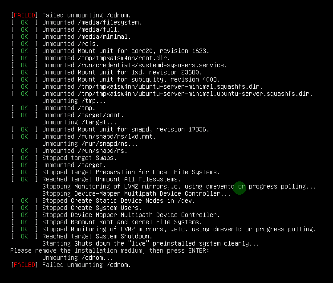Image resolution: width=333 pixels, height=283 pixels.
Task: Click the lxd revision 23680 line
Action: point(122,72)
